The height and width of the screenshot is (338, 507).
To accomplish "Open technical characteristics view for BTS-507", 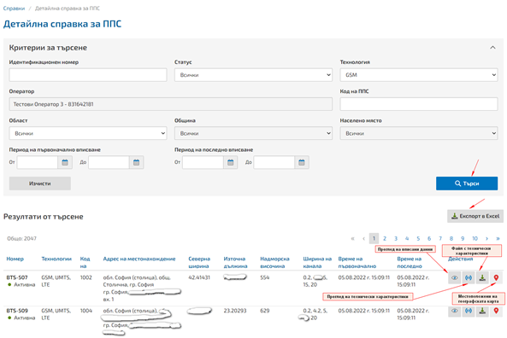I will tap(469, 277).
